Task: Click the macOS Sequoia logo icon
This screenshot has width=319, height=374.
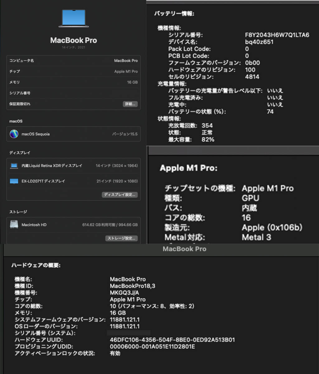Action: (14, 134)
